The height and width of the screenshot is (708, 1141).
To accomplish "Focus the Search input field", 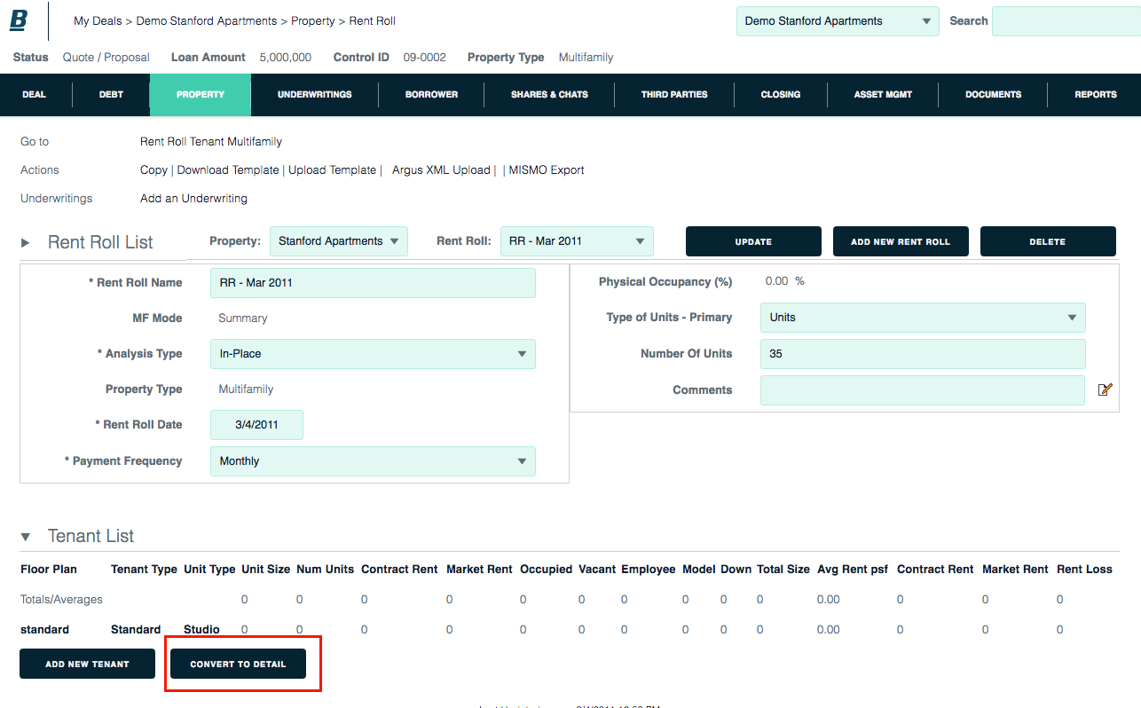I will (1066, 21).
